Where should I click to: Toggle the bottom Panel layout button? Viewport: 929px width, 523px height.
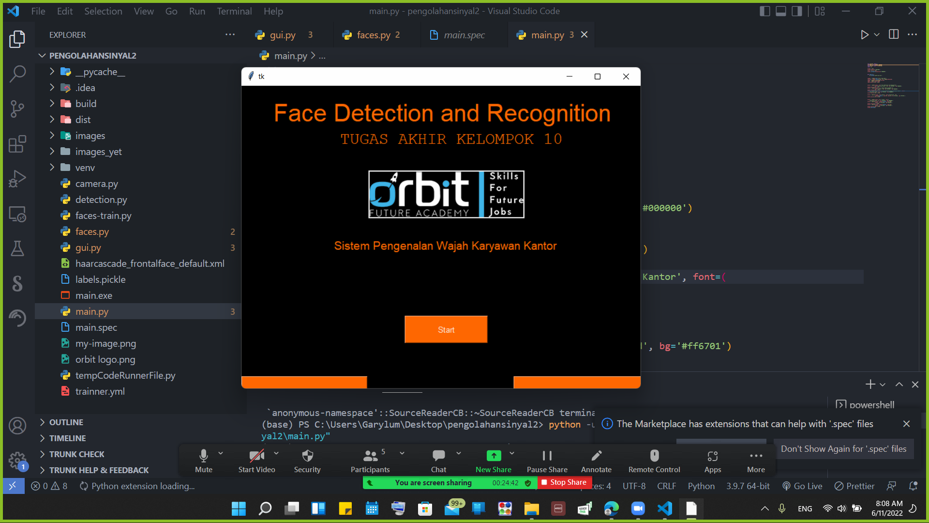click(x=780, y=11)
